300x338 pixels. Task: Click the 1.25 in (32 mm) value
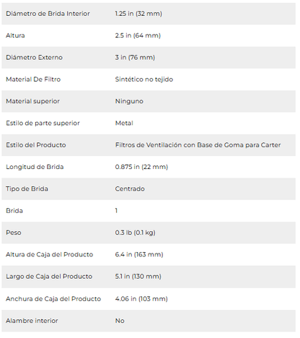click(x=138, y=14)
